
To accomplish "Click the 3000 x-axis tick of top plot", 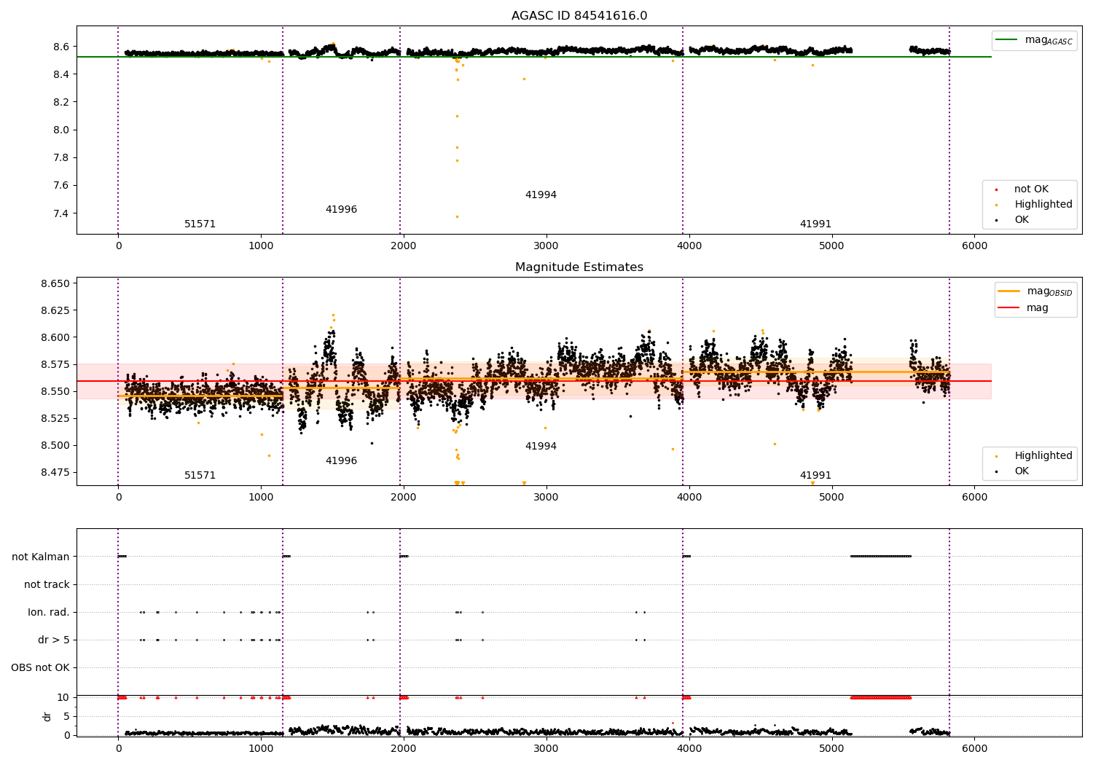I will (546, 246).
